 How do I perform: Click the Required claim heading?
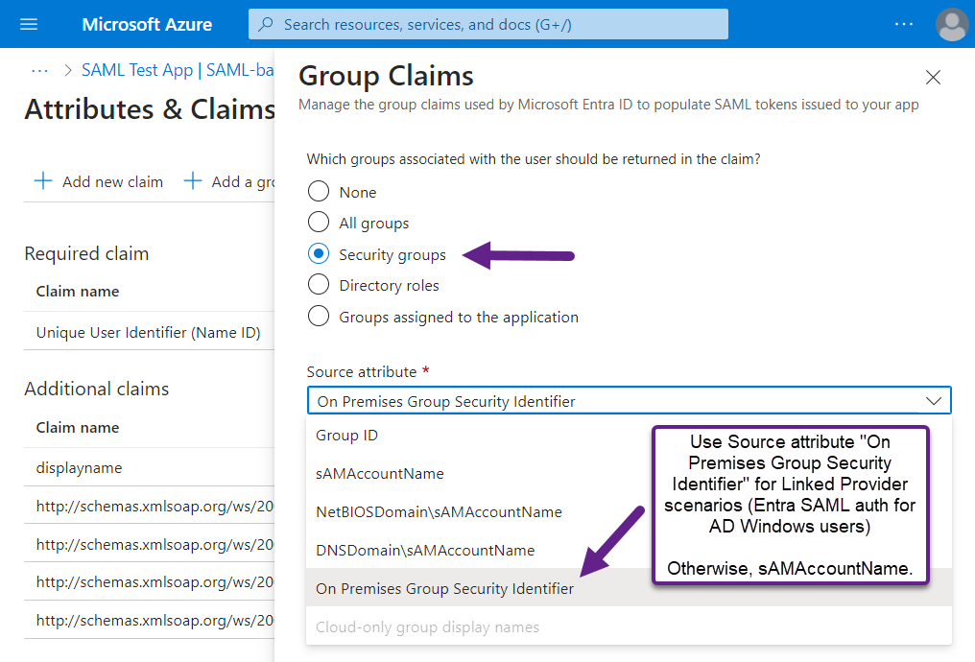coord(86,253)
